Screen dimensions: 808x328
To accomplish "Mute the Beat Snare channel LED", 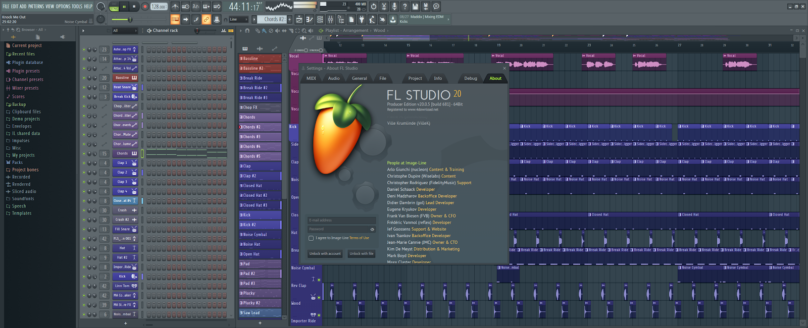I will click(84, 87).
